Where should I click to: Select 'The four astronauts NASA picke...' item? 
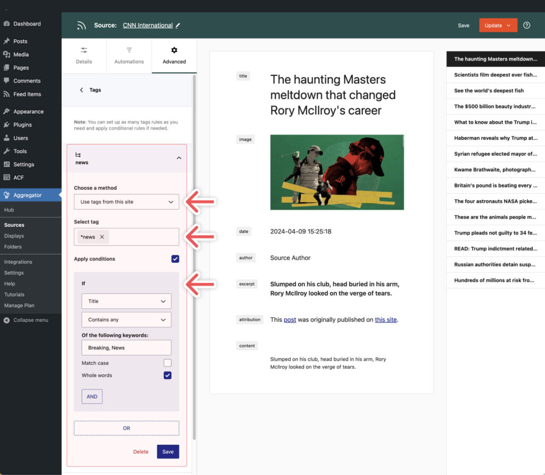pos(496,201)
